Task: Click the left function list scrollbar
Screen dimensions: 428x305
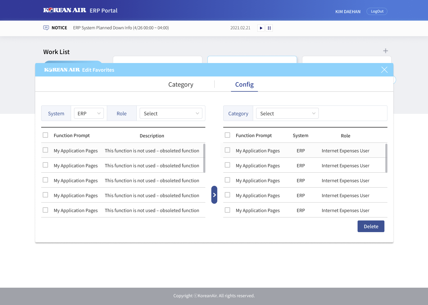Action: coord(204,158)
